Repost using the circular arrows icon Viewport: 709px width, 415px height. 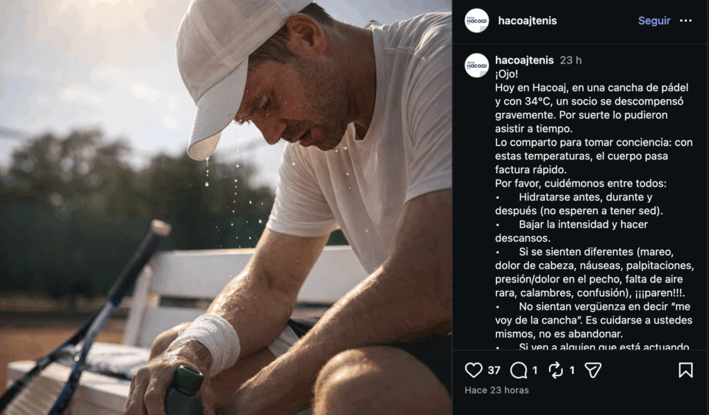tap(555, 370)
